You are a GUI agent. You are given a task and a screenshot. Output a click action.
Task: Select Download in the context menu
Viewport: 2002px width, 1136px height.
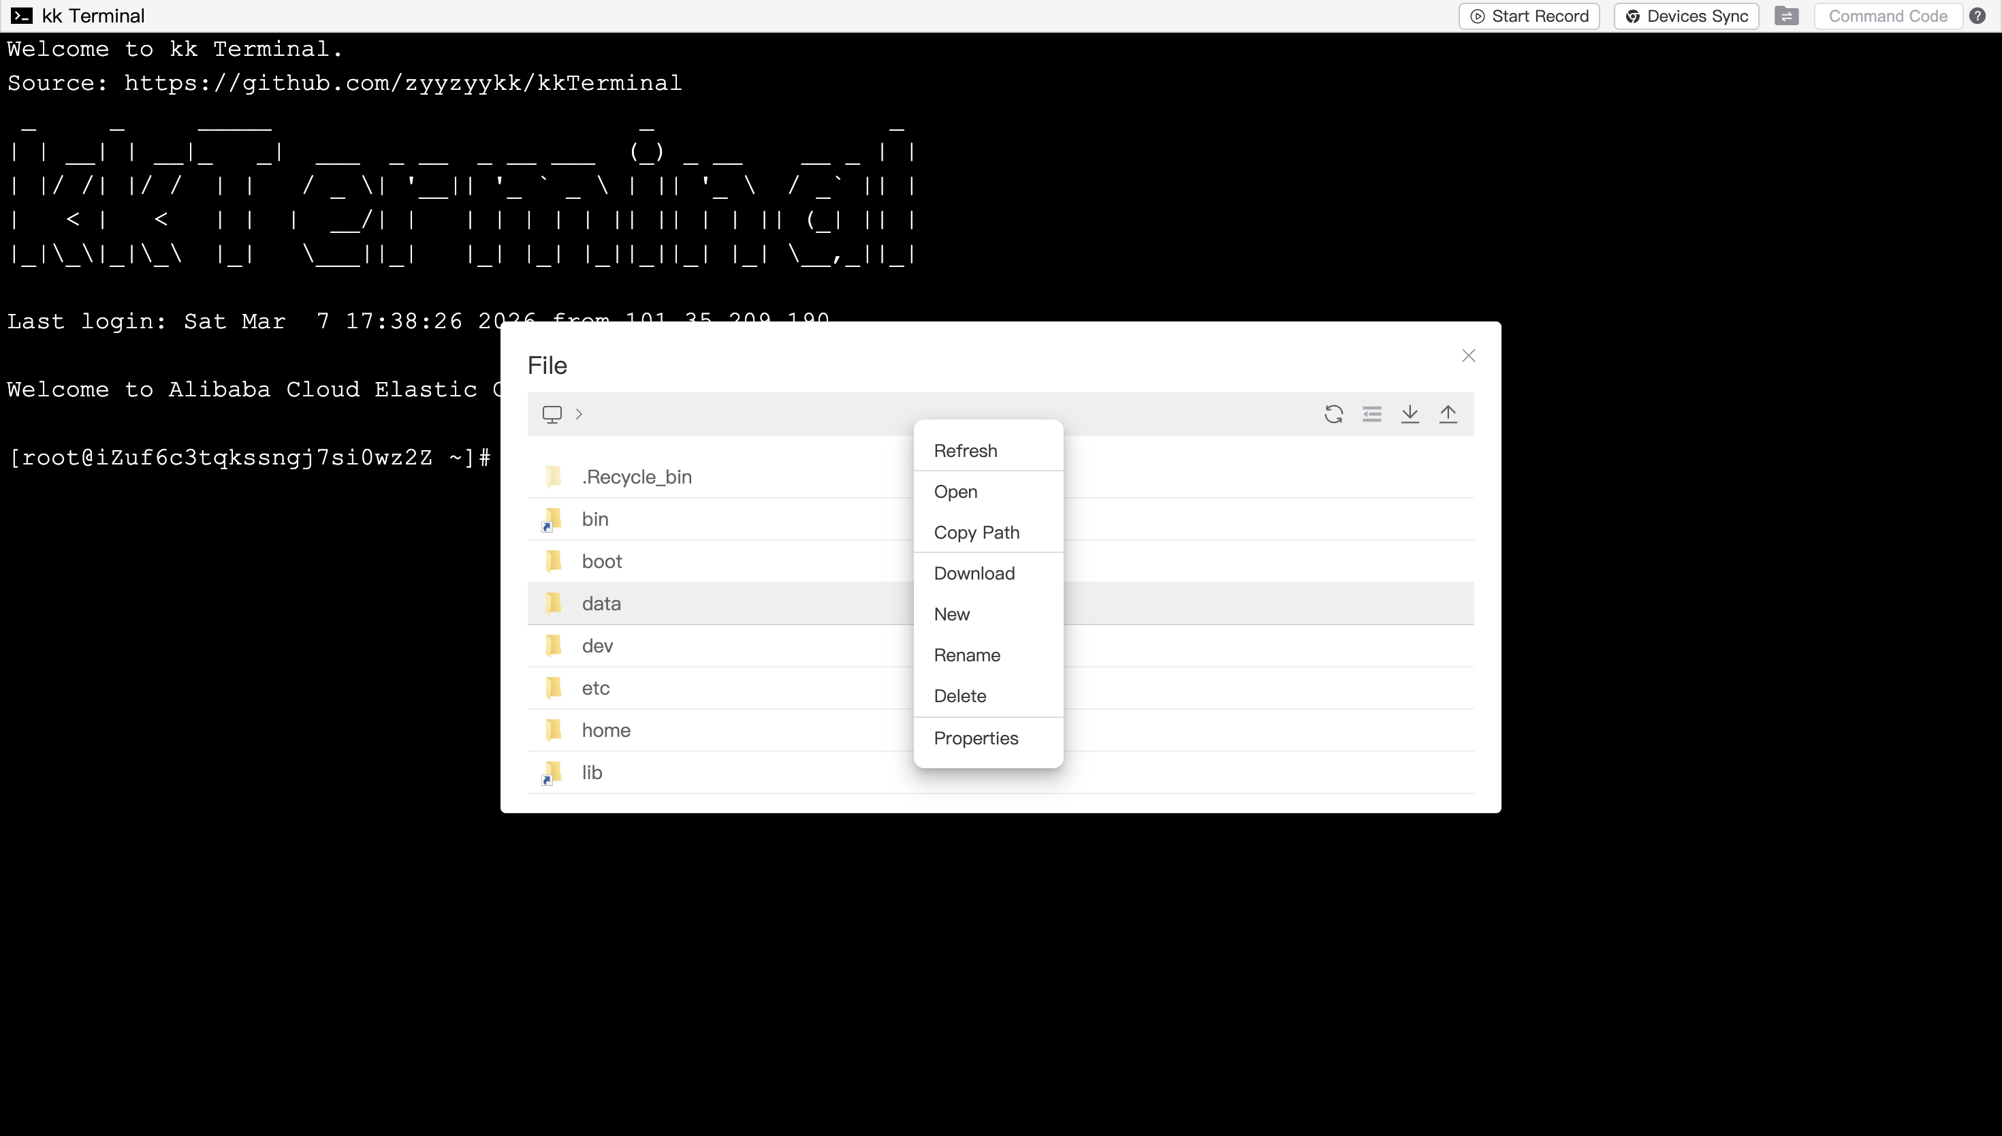(974, 573)
